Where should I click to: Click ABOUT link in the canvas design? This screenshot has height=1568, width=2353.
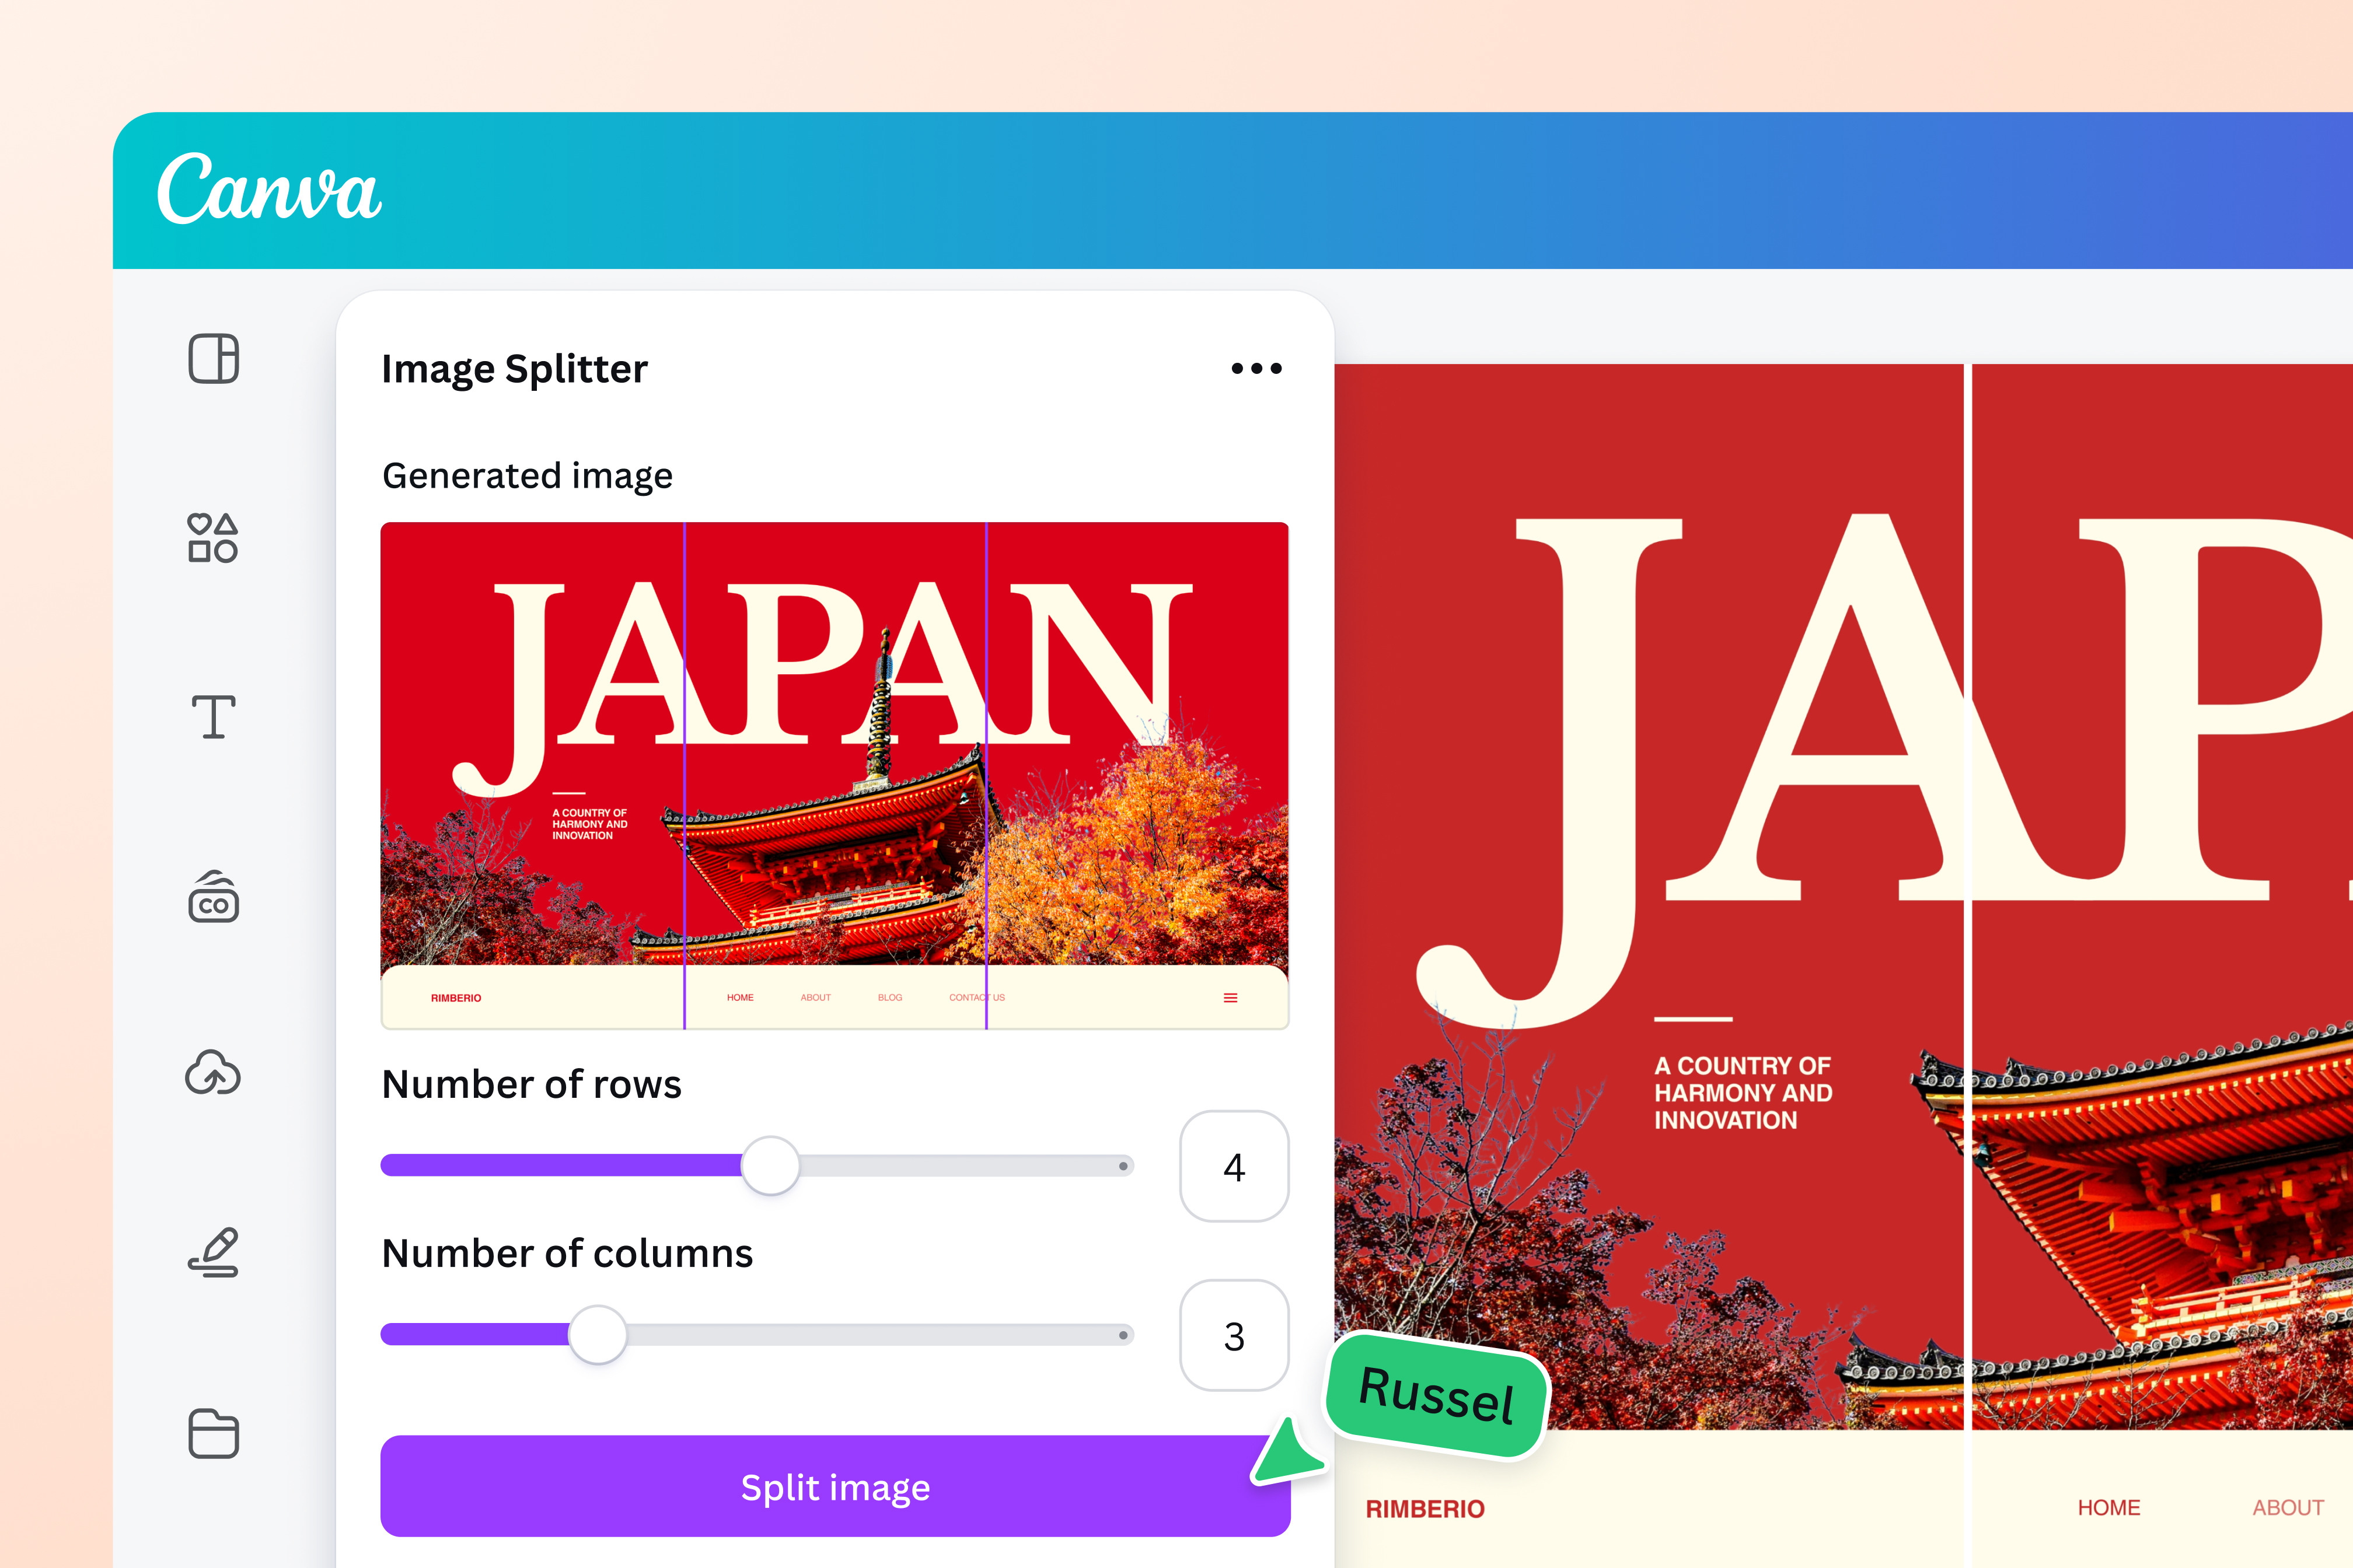pos(2288,1508)
